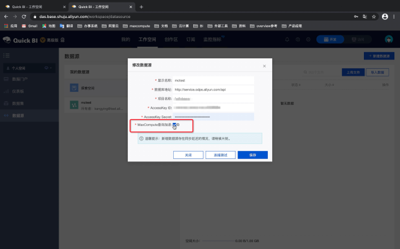Open the Maps bookmark

pyautogui.click(x=49, y=26)
